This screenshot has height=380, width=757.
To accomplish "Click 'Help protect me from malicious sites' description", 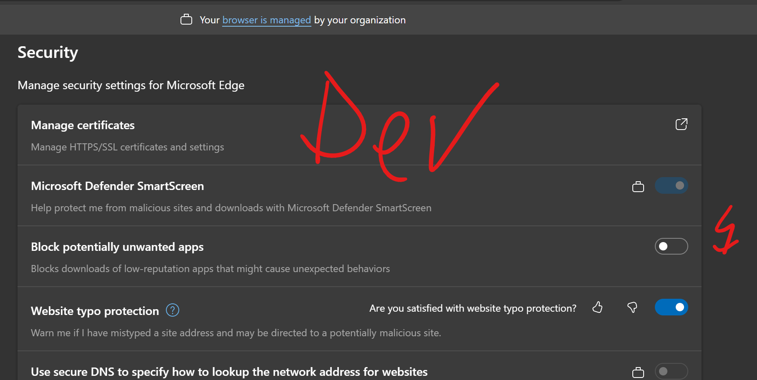I will click(231, 208).
